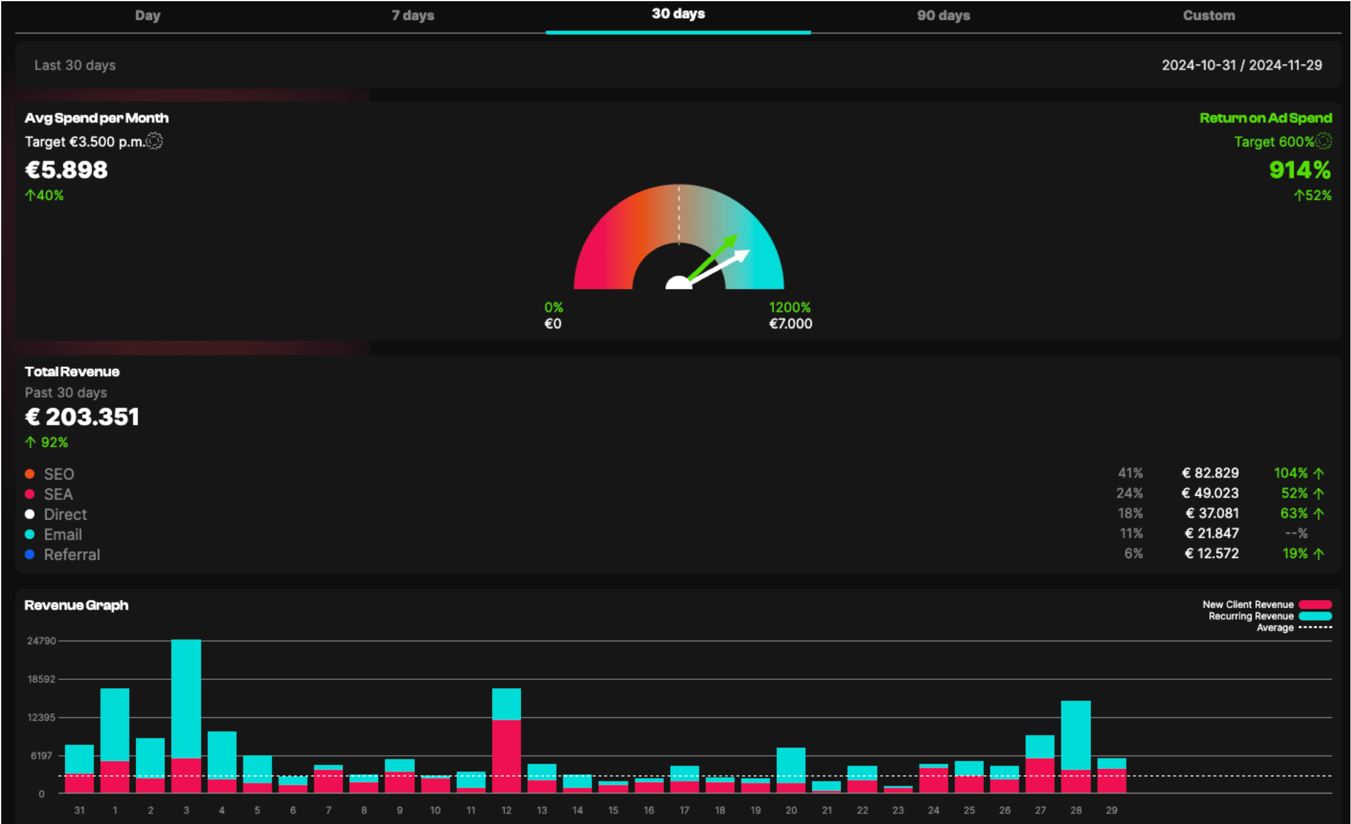The image size is (1351, 824).
Task: Click the white Direct legend dot
Action: (29, 514)
